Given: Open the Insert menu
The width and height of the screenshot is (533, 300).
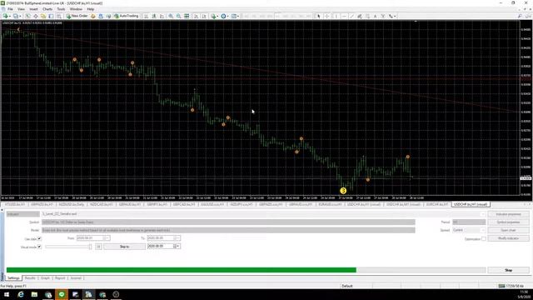Looking at the screenshot, I should pyautogui.click(x=33, y=9).
